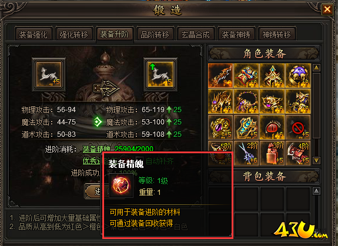The width and height of the screenshot is (338, 246).
Task: Select the 4阶 red boots equipment item
Action: click(298, 153)
